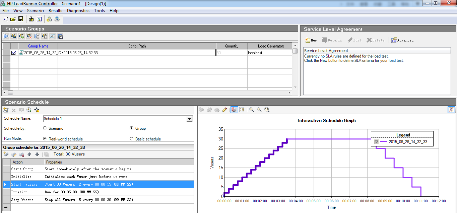Select the Group radio button for Schedule by

[132, 128]
